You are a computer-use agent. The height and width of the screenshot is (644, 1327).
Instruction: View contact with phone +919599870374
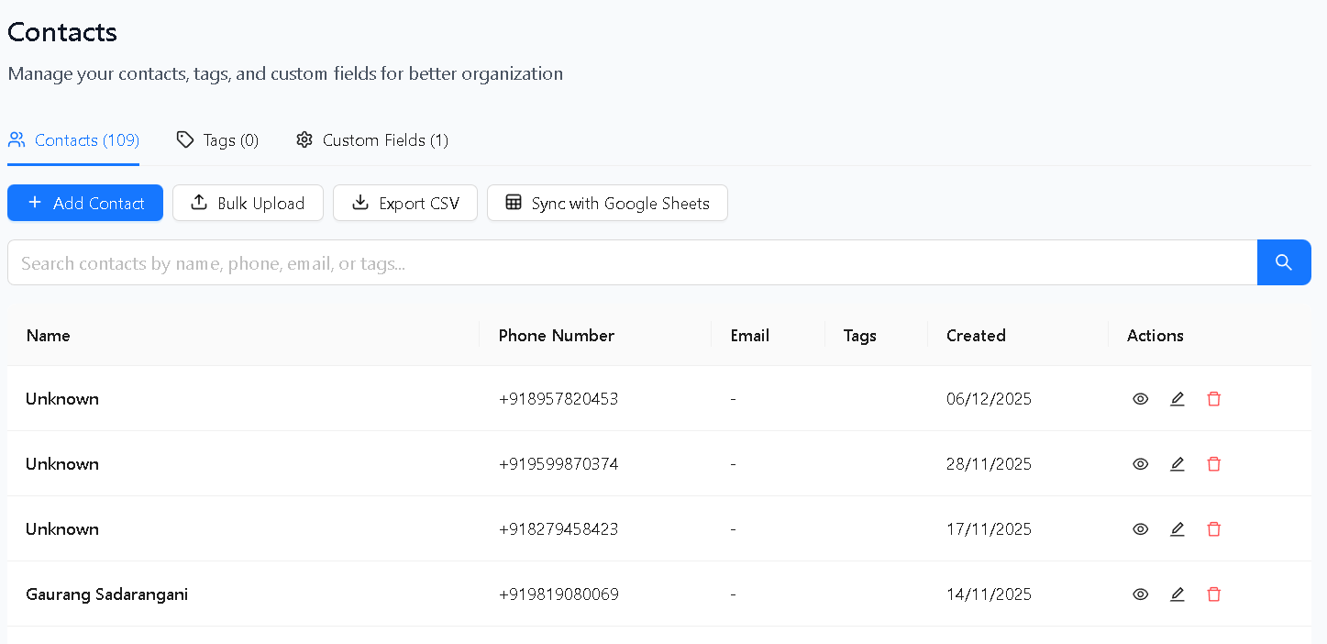point(1140,464)
